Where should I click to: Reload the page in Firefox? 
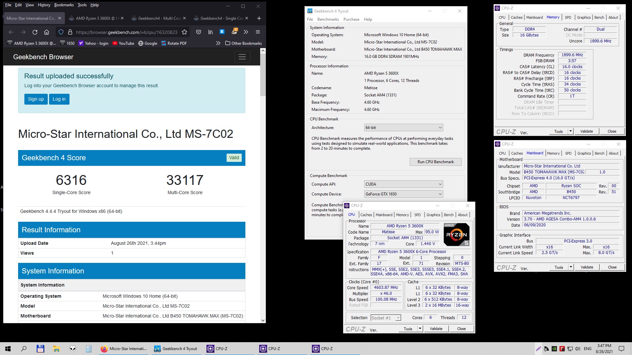[x=35, y=32]
